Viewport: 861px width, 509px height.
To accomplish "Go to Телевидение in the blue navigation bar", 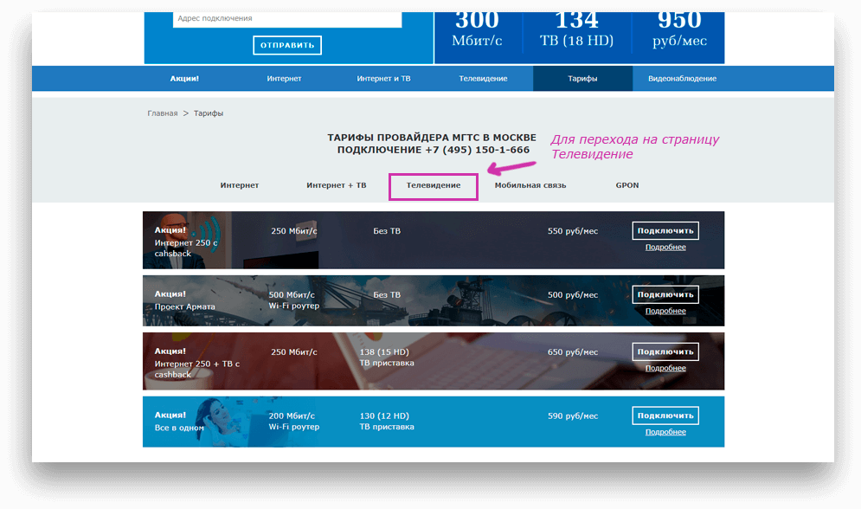I will click(483, 79).
